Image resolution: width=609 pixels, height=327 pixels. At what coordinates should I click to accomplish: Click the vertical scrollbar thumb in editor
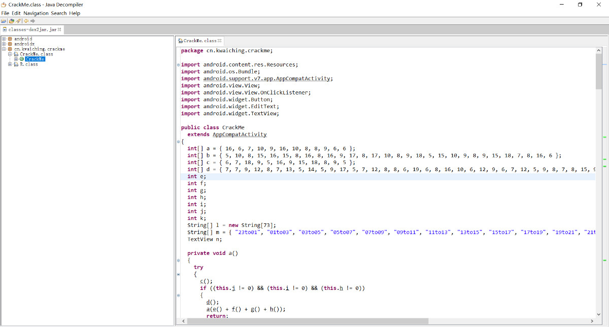tap(599, 71)
